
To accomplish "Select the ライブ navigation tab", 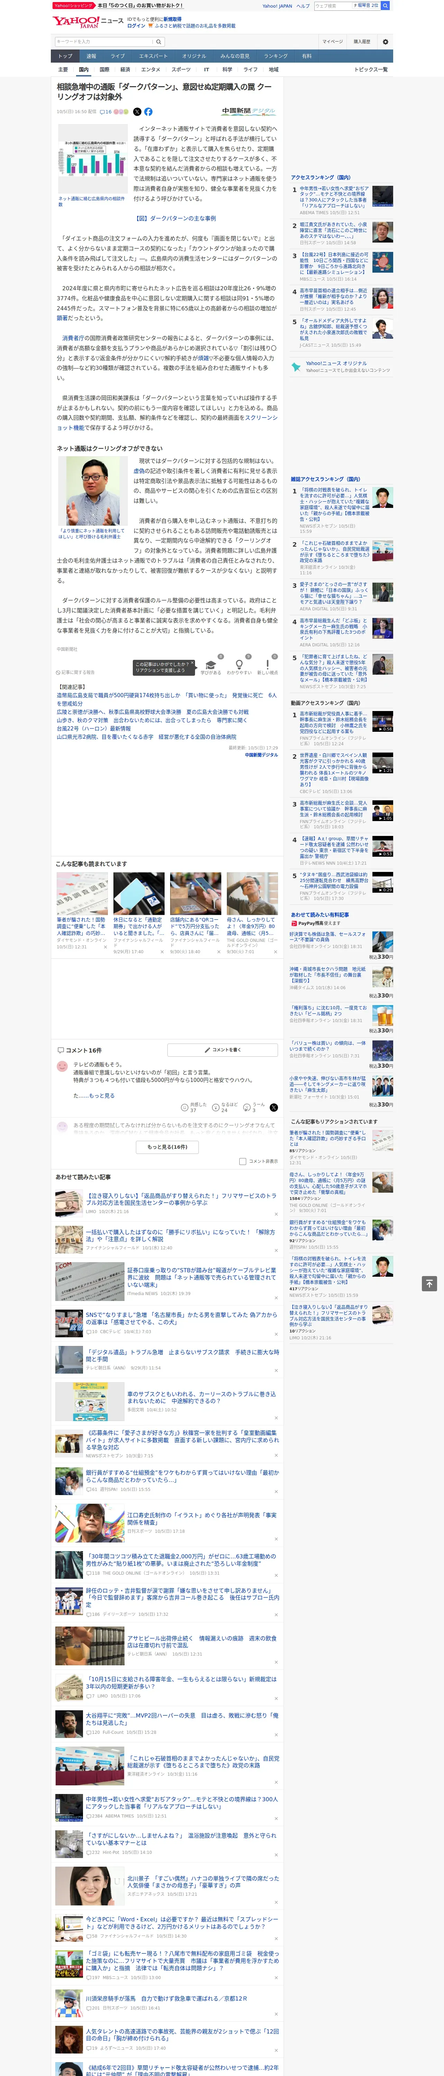I will pos(118,56).
